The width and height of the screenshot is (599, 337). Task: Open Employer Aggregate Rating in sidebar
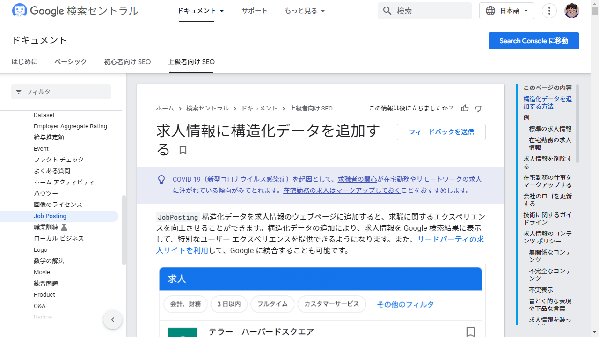(x=70, y=126)
